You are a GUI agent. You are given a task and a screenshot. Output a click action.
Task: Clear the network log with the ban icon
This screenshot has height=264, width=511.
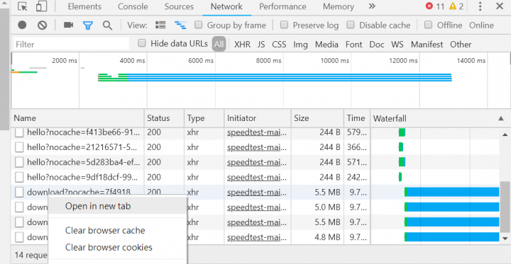point(42,25)
